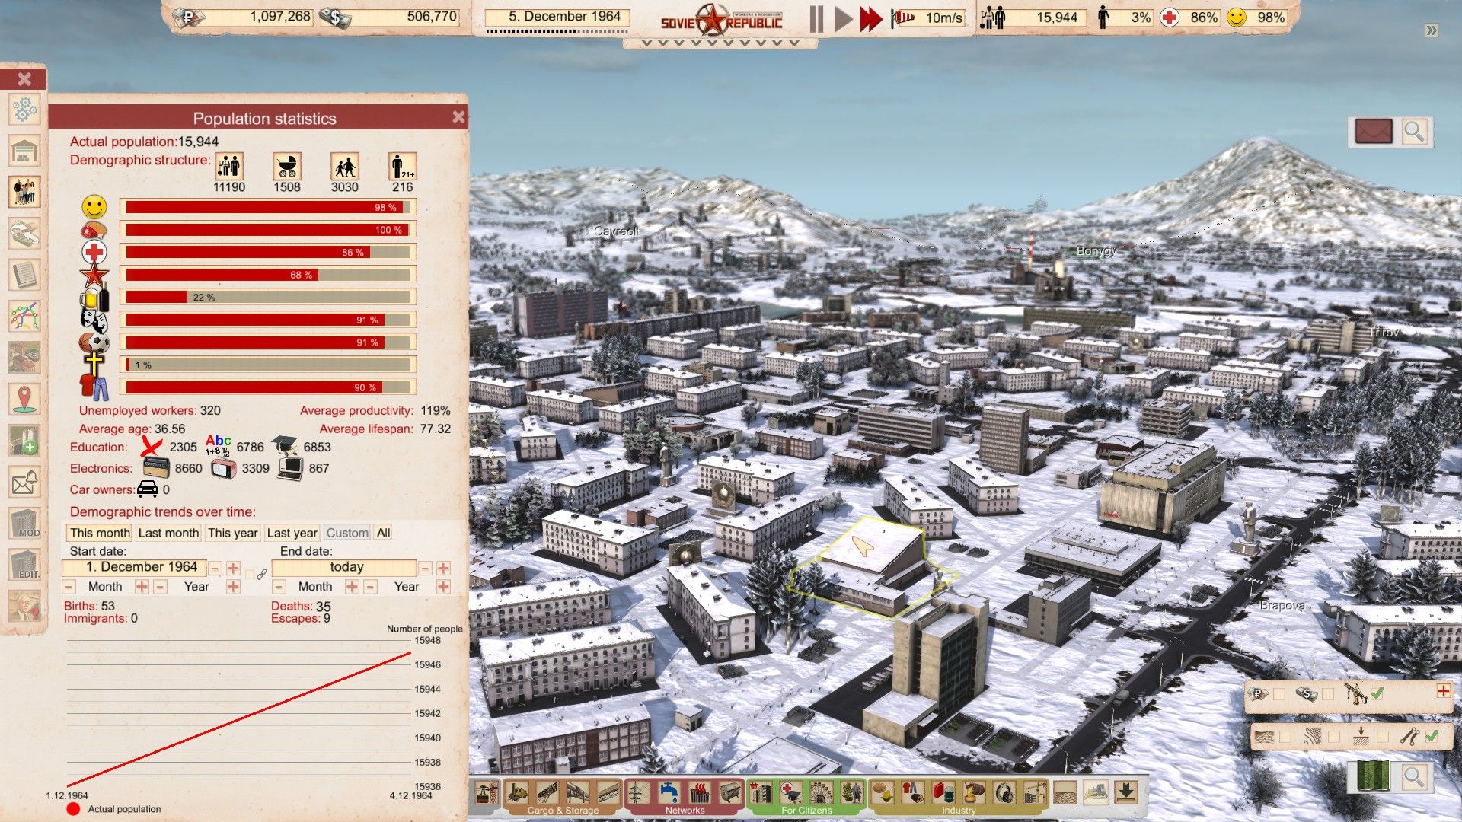Select the water faucet icon in Networks
Image resolution: width=1462 pixels, height=822 pixels.
point(669,793)
